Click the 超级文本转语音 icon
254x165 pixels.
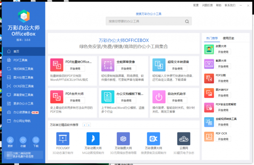[x=159, y=65]
